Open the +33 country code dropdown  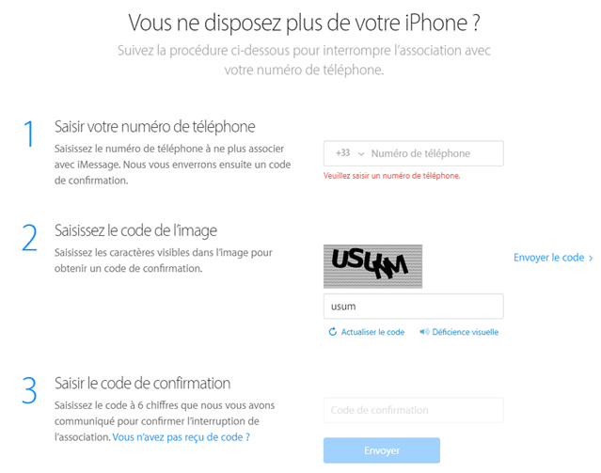tap(350, 153)
